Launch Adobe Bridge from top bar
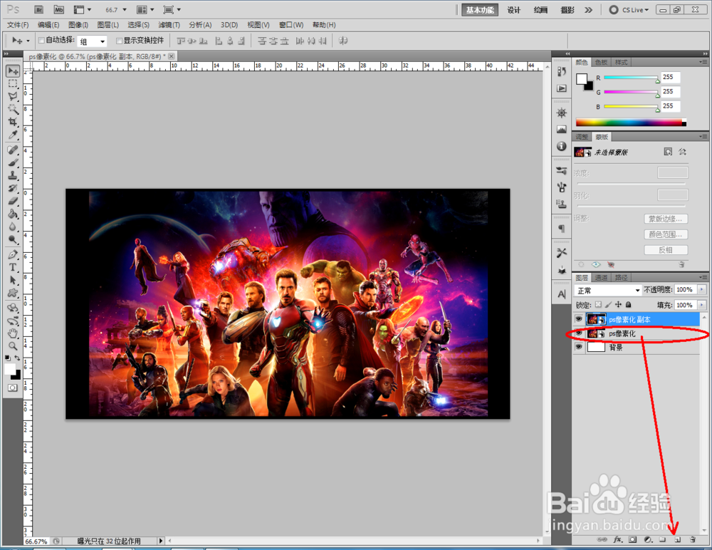This screenshot has width=712, height=550. [39, 9]
